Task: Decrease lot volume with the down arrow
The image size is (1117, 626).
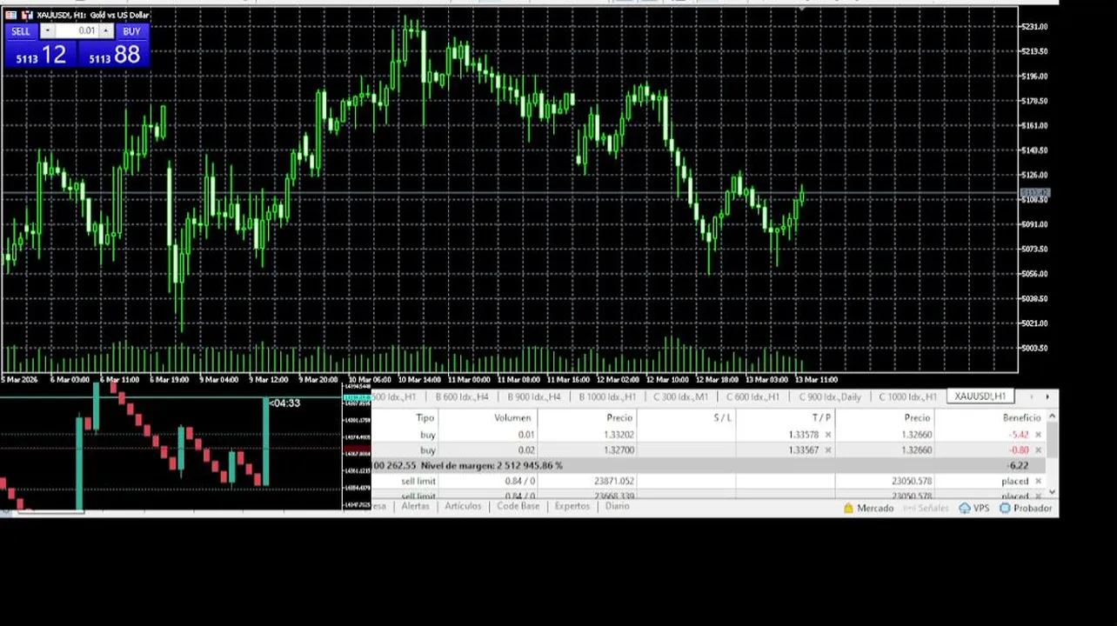Action: click(47, 31)
